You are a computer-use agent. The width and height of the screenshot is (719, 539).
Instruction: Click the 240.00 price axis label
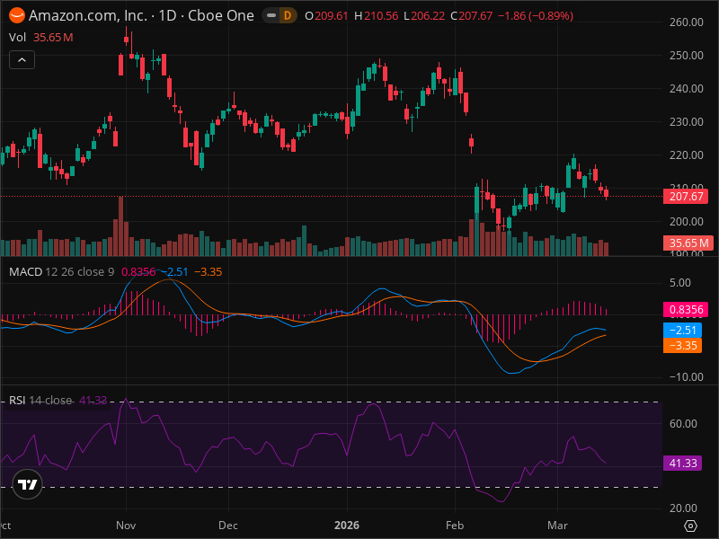(687, 88)
